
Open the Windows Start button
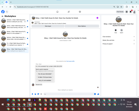point(3,104)
